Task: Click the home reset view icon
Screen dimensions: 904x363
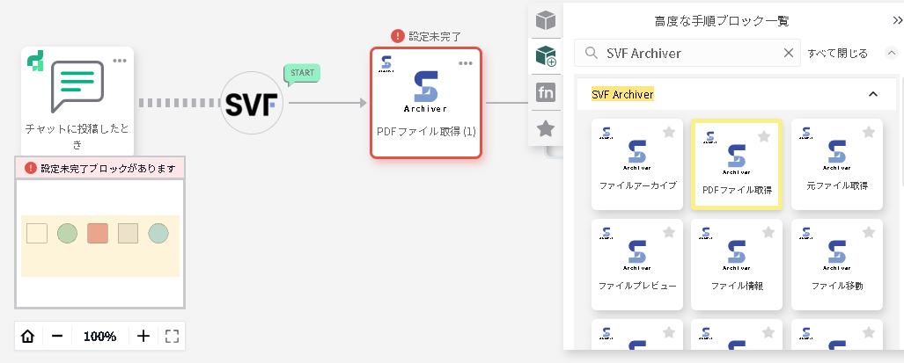Action: pyautogui.click(x=28, y=336)
